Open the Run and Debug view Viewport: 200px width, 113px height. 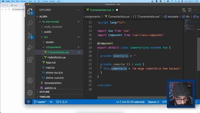(30, 47)
